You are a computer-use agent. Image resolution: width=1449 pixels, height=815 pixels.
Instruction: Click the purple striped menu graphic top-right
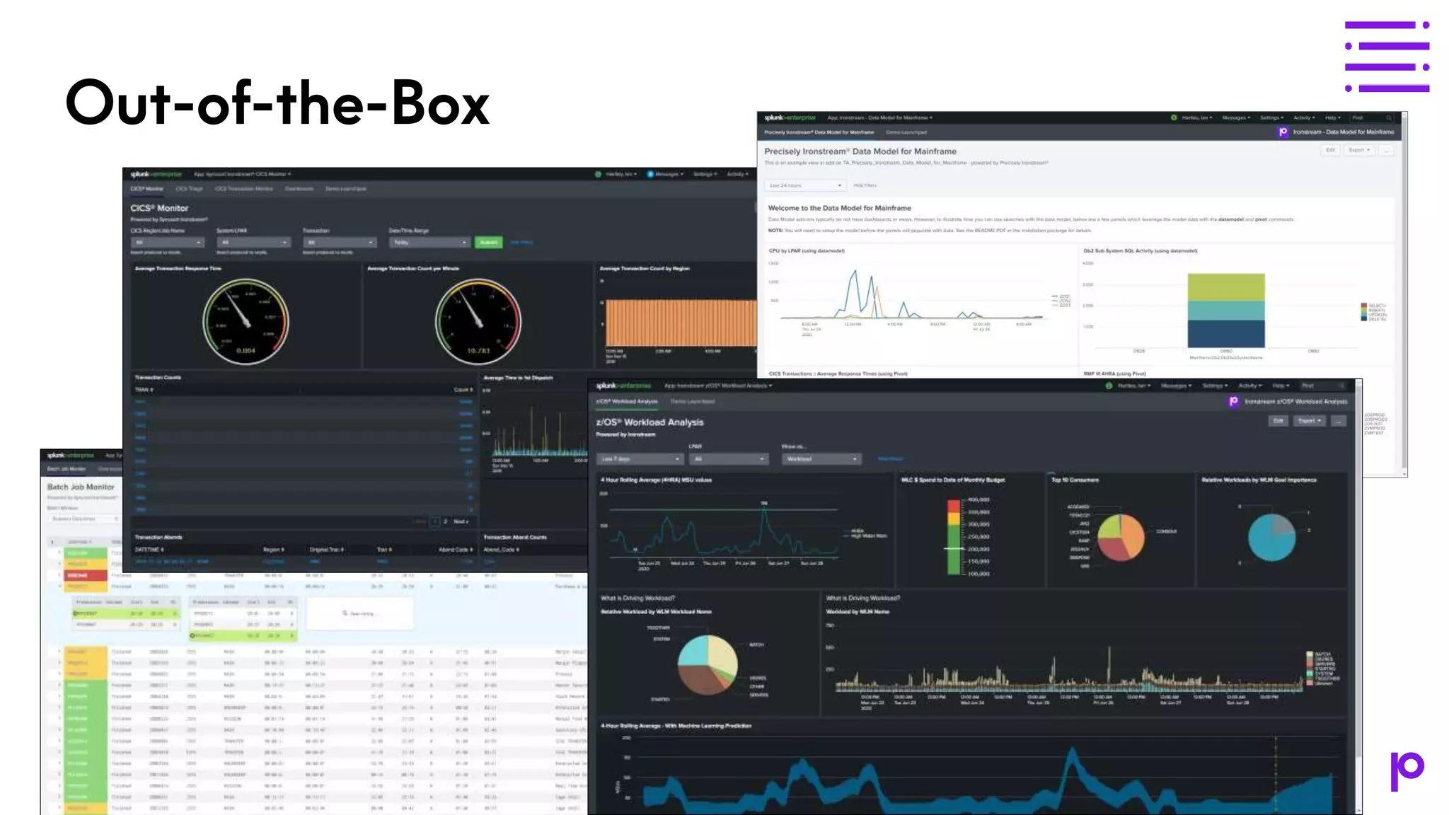(x=1387, y=57)
